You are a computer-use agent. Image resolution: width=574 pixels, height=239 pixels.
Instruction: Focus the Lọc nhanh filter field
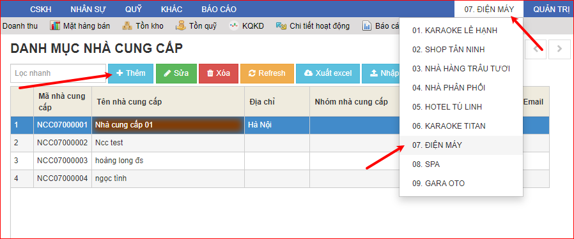coord(58,73)
